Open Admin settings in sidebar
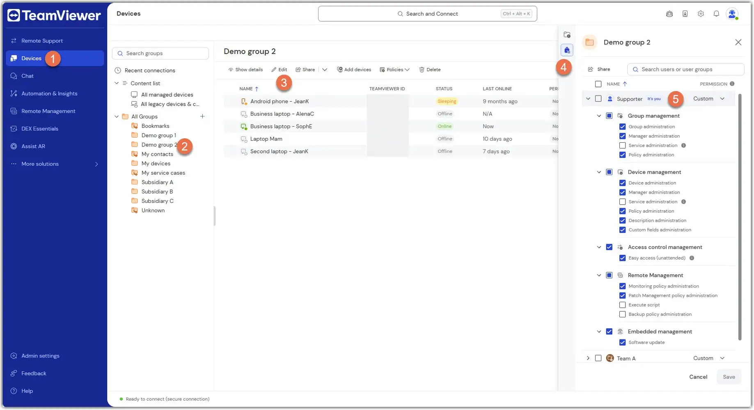Image resolution: width=754 pixels, height=410 pixels. (x=55, y=356)
